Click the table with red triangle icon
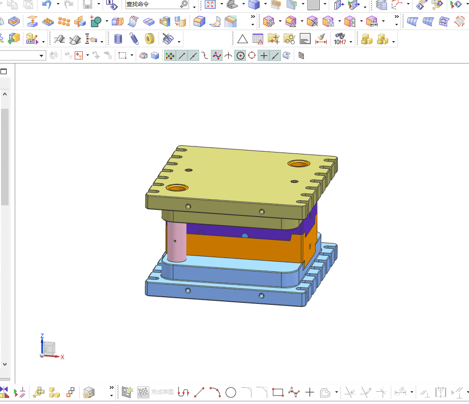Viewport: 469px width, 404px height. [258, 39]
